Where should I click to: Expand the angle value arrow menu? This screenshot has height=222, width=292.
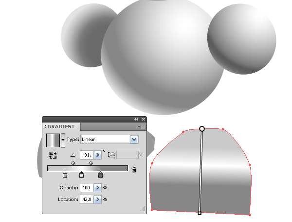98,155
